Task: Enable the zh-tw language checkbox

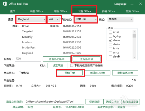Action: click(110, 44)
